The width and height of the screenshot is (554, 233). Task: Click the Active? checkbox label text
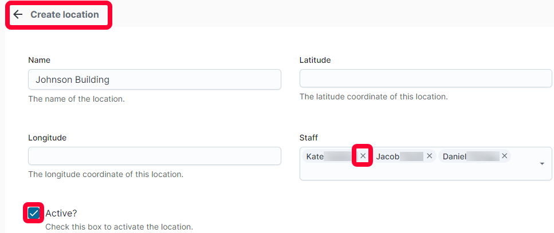click(x=61, y=213)
